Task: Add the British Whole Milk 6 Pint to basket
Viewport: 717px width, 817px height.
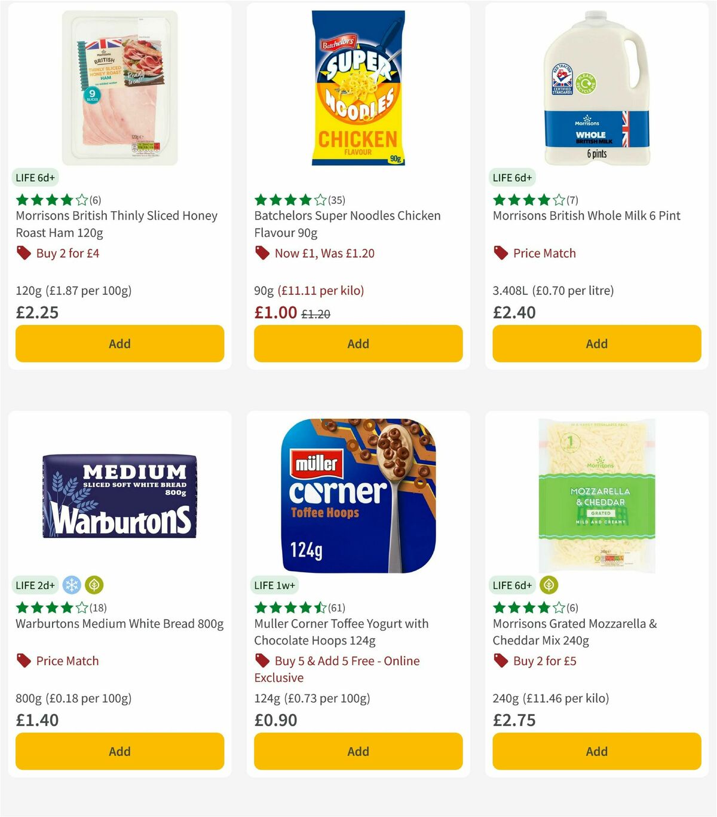Action: coord(596,343)
